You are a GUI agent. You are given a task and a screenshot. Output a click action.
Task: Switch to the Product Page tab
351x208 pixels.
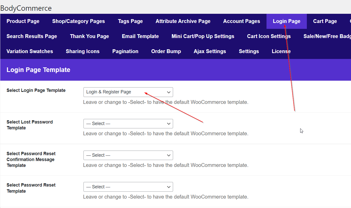[23, 21]
